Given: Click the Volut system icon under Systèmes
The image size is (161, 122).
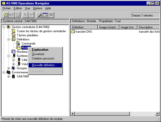Looking at the screenshot, I should click(x=19, y=64).
